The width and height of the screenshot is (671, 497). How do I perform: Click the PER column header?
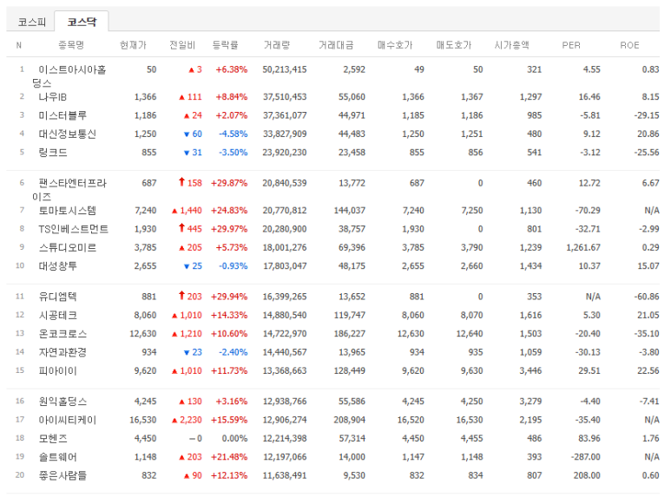point(571,45)
